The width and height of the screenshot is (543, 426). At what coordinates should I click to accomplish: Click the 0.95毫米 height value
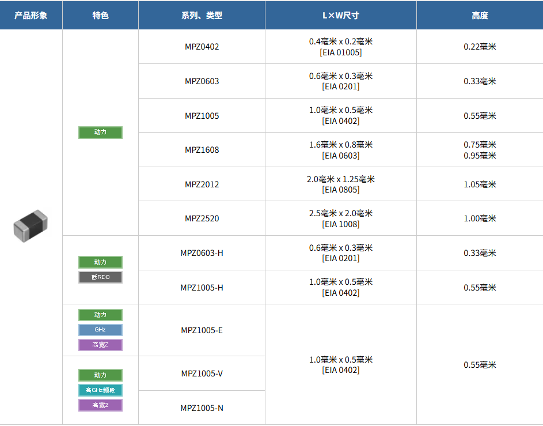pos(480,156)
